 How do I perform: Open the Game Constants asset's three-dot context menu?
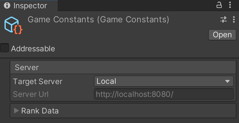(x=234, y=19)
